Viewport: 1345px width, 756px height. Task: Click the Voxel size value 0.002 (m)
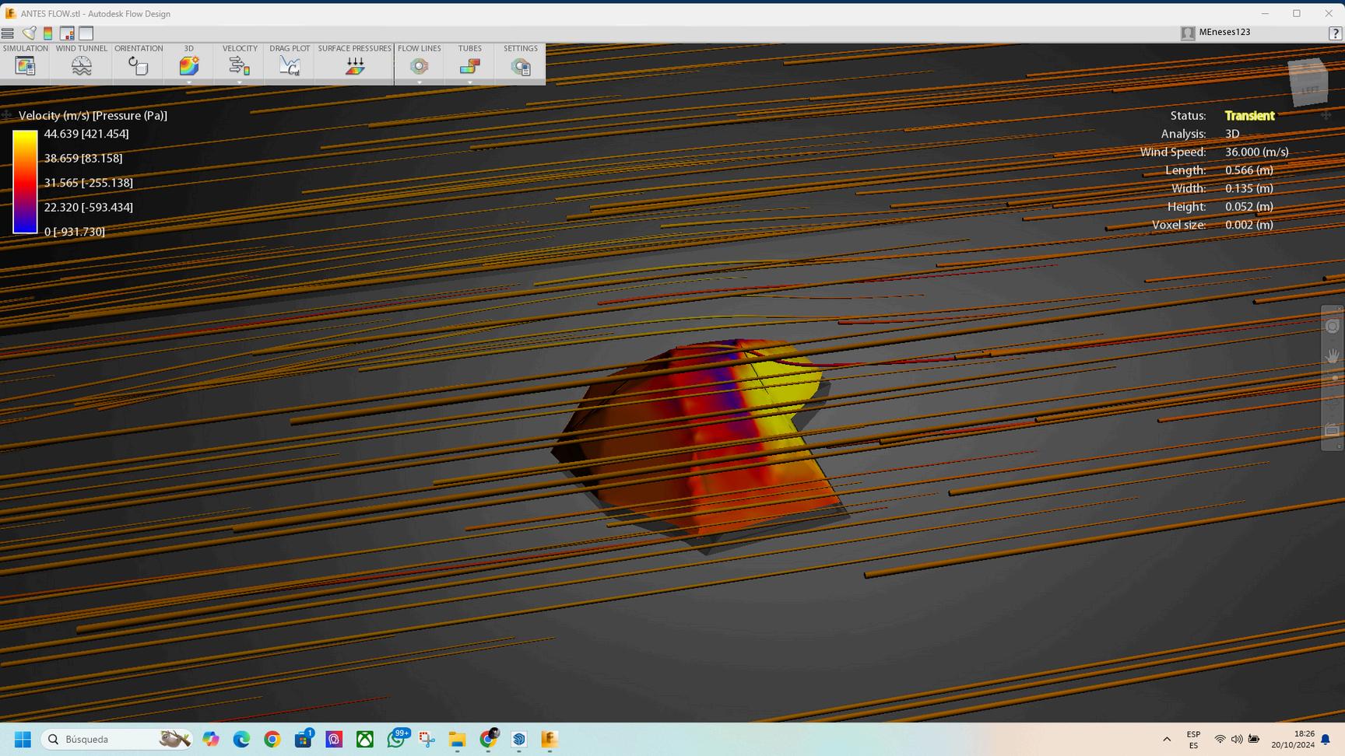[x=1248, y=225]
